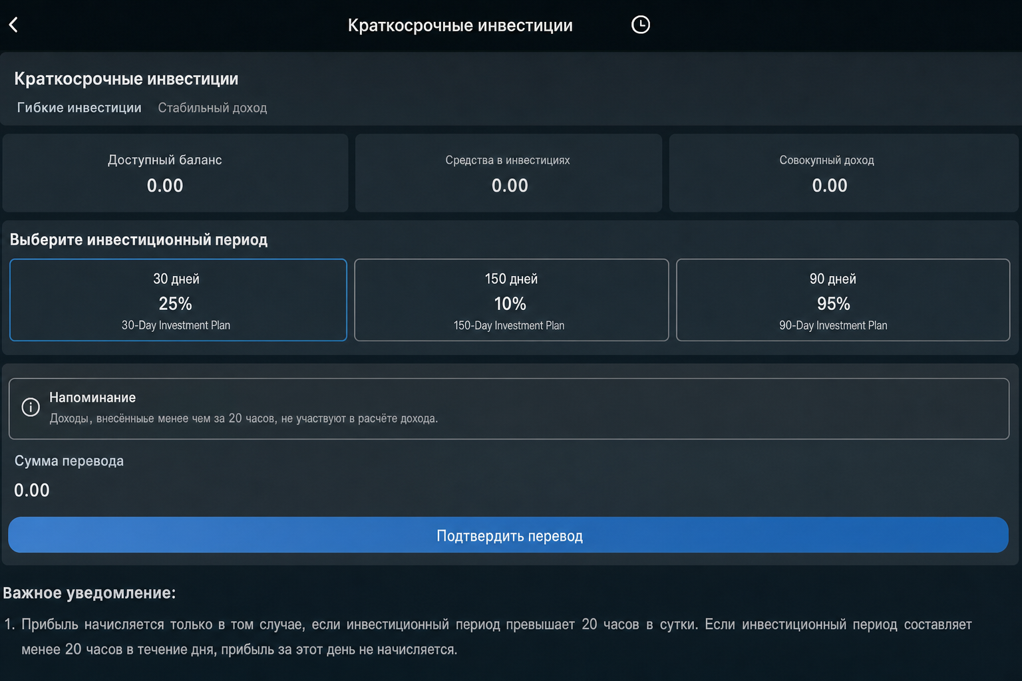Click the Доступный баланс card

pyautogui.click(x=176, y=173)
